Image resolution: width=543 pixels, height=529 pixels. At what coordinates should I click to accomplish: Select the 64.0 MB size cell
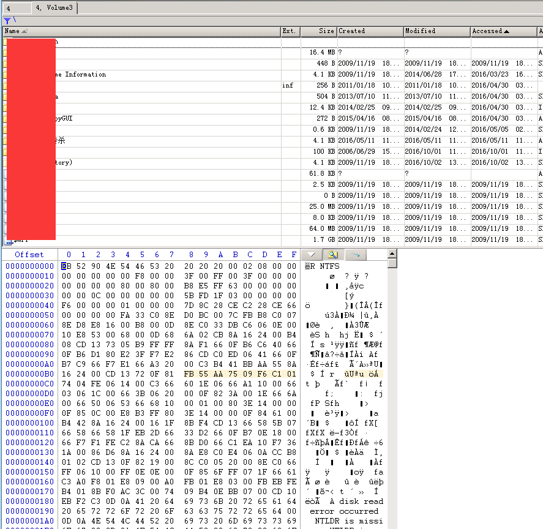tap(318, 228)
